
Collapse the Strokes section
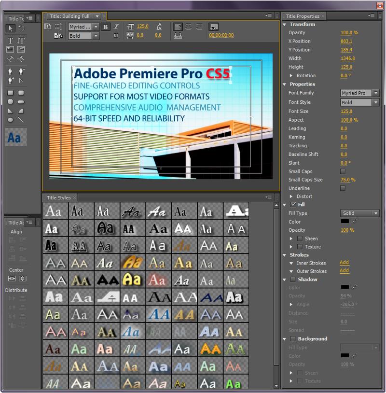(x=284, y=255)
